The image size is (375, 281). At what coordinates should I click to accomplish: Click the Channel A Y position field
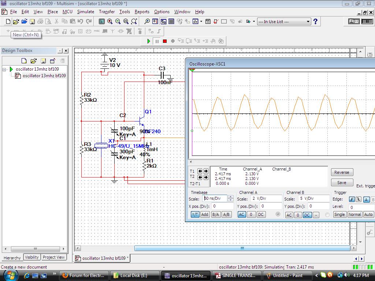click(271, 206)
